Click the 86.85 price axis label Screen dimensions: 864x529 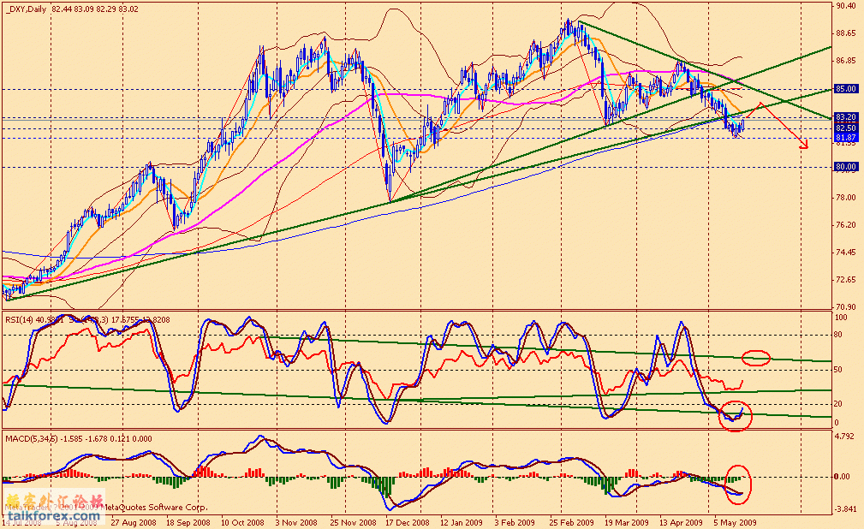846,61
